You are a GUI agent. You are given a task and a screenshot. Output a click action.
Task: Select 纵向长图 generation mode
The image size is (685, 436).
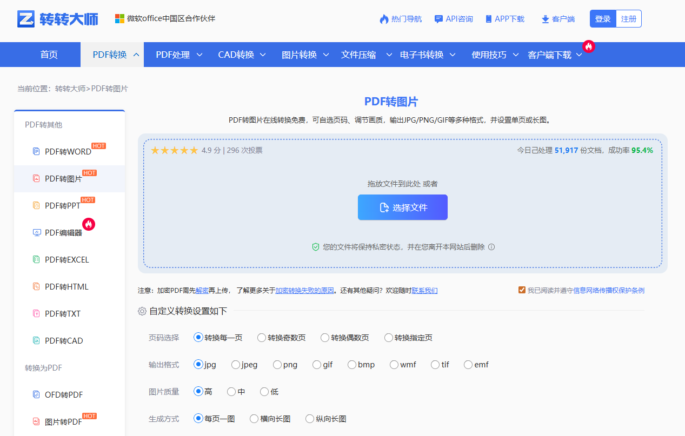tap(310, 419)
